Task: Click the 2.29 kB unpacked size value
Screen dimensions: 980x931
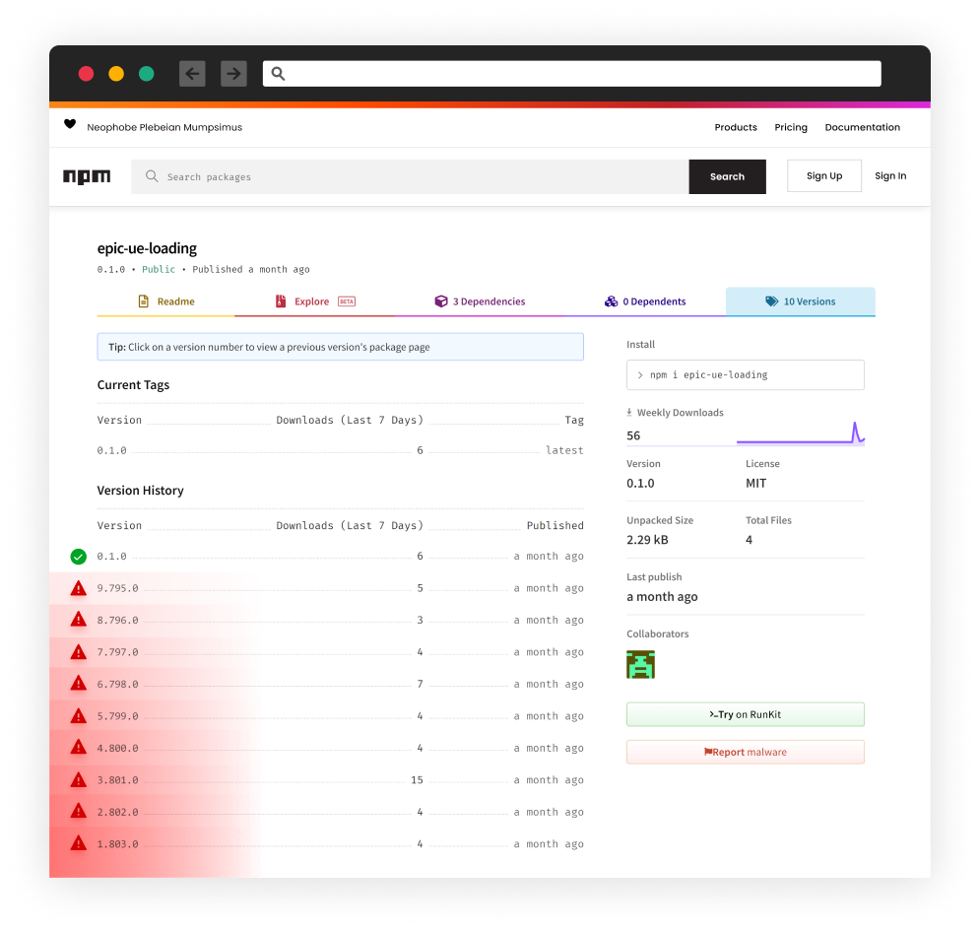Action: (647, 540)
